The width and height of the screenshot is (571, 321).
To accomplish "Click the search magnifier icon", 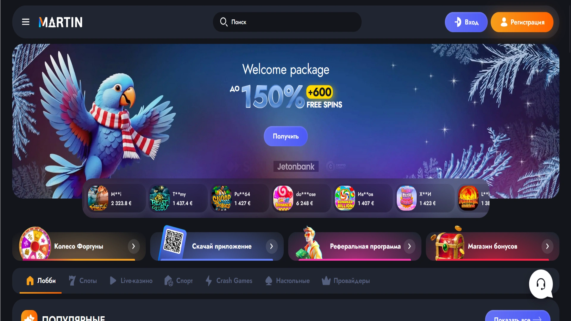I will tap(224, 22).
